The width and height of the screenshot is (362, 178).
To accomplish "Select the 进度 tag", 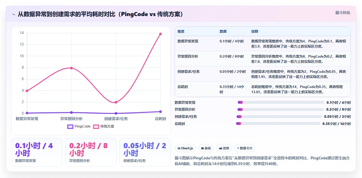I will click(224, 148).
